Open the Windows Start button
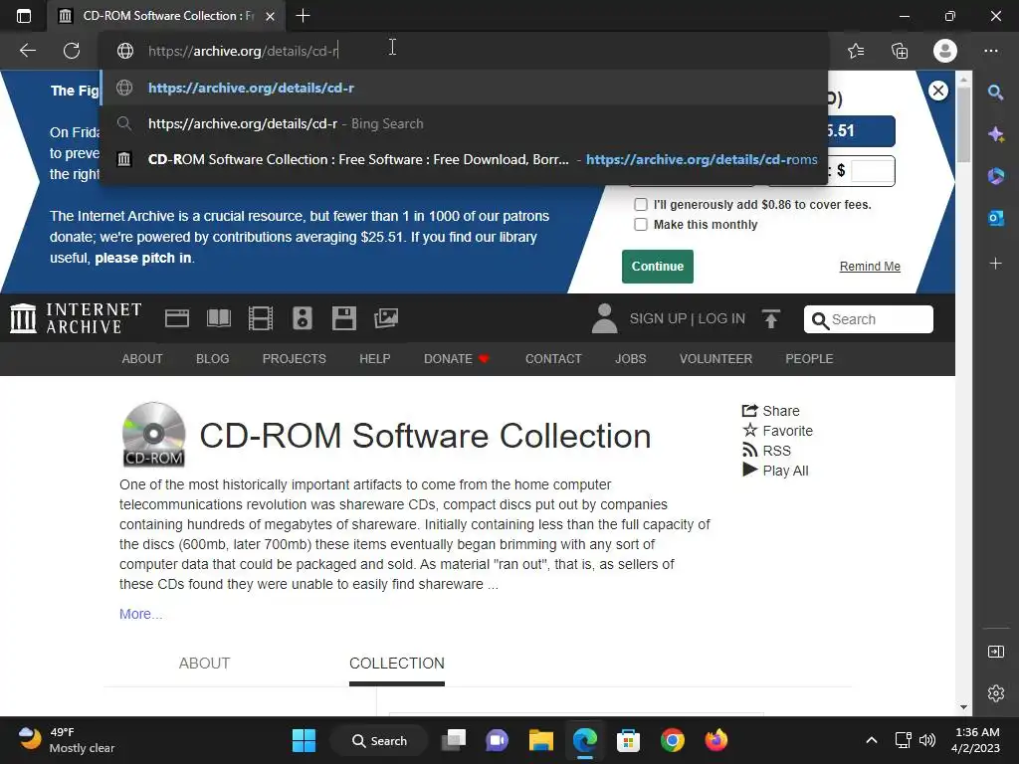Viewport: 1019px width, 764px height. click(x=304, y=740)
